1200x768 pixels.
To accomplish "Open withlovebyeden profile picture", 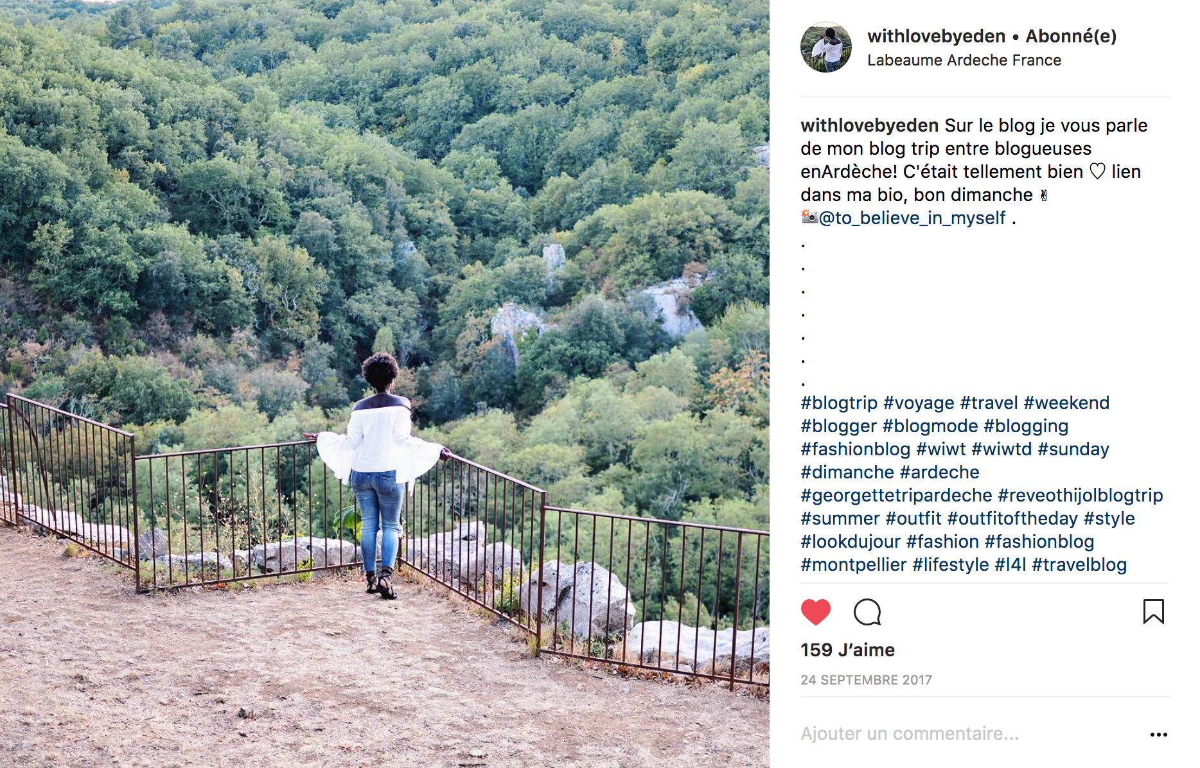I will pos(826,47).
